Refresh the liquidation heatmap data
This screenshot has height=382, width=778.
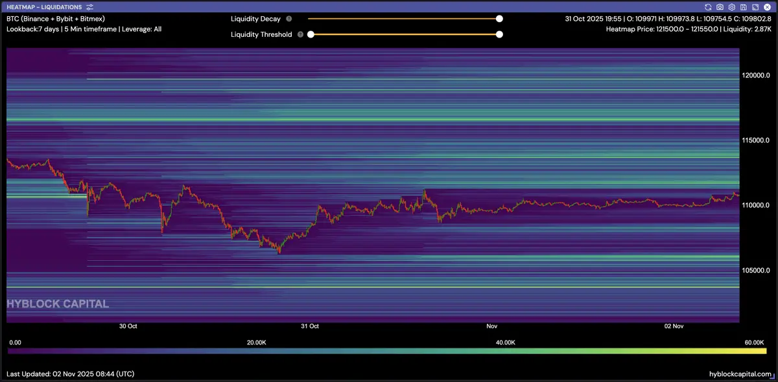pyautogui.click(x=709, y=6)
